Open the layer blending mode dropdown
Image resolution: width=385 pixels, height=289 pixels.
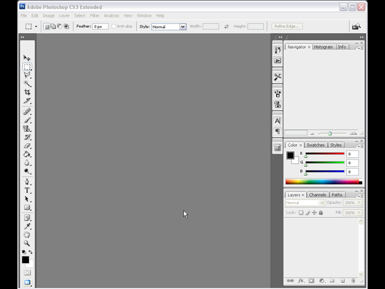(305, 203)
